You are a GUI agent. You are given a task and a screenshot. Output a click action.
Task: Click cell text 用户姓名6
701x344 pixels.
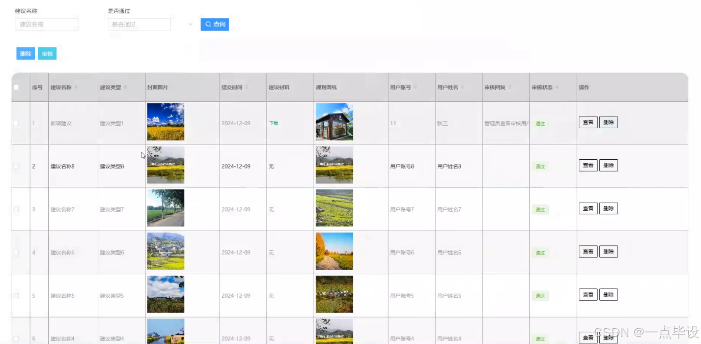point(449,252)
